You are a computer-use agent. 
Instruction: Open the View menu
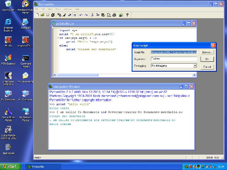pyautogui.click(x=50, y=9)
